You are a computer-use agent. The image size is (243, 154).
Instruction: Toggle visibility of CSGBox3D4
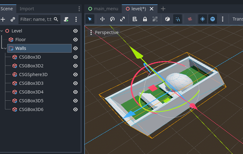click(x=75, y=92)
